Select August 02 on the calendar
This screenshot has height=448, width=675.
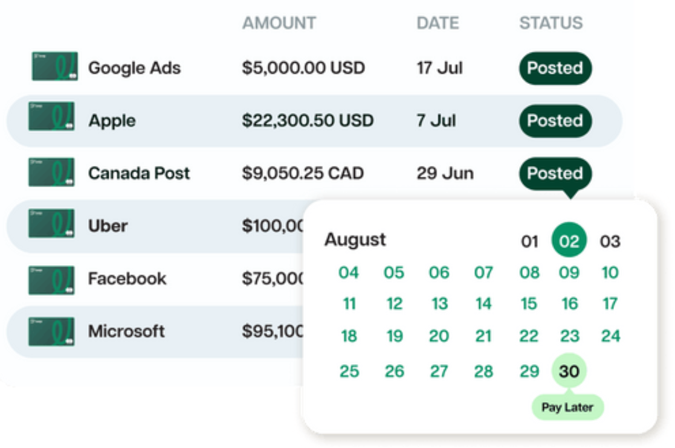click(x=569, y=240)
